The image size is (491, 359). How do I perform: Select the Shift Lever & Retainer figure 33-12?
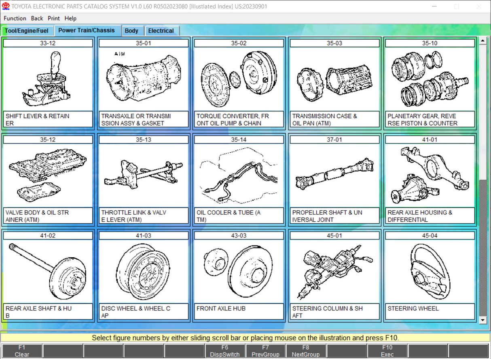(48, 81)
